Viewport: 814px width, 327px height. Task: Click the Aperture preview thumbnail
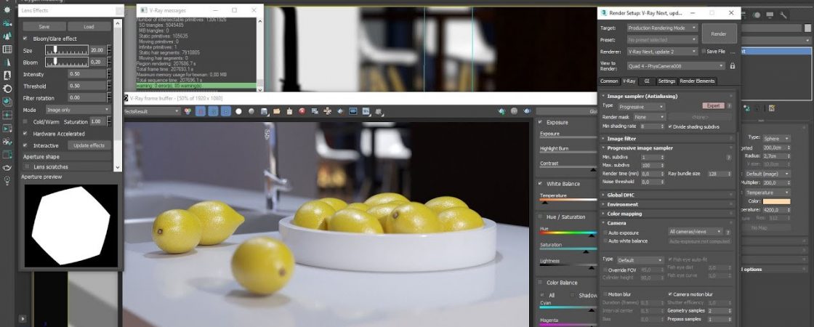71,226
